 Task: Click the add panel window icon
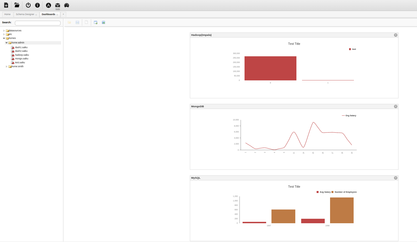point(96,22)
